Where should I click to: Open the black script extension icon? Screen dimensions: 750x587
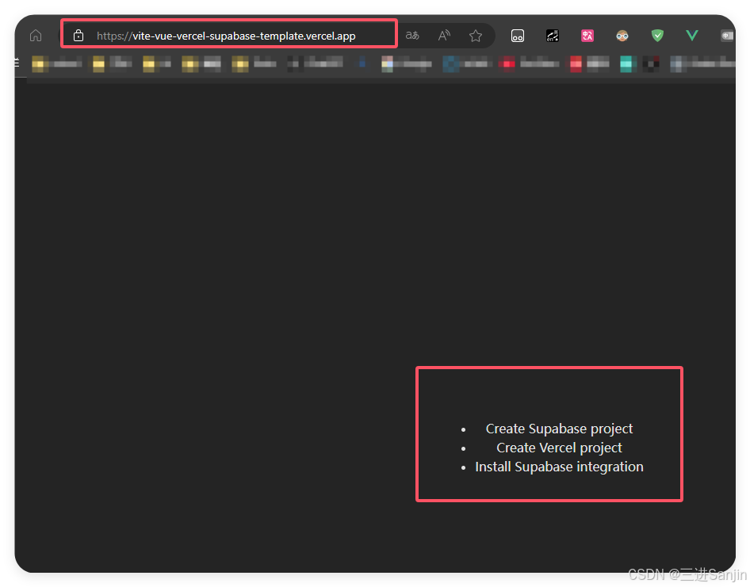[553, 36]
